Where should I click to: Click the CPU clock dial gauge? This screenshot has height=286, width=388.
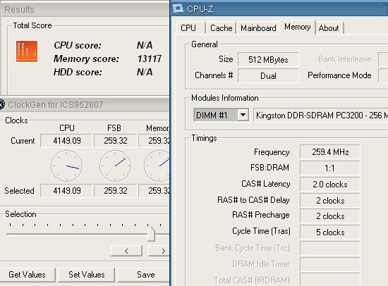coord(66,166)
